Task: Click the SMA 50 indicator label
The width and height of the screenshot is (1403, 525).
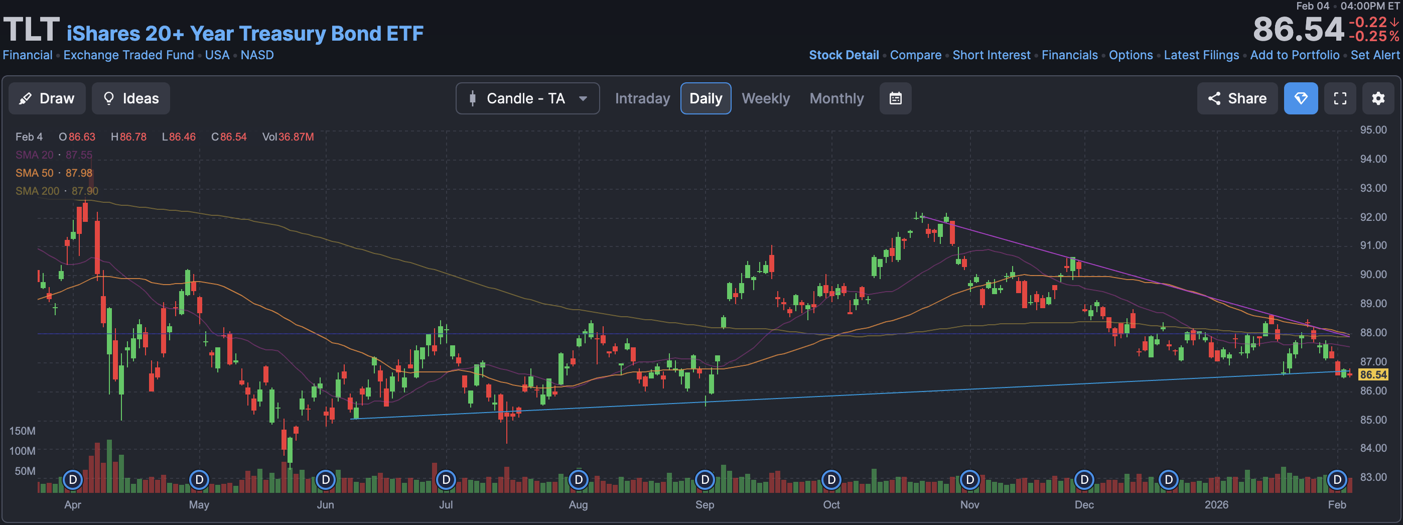Action: 54,173
